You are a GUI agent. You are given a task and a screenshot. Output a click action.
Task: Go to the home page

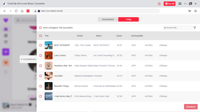coord(22,11)
